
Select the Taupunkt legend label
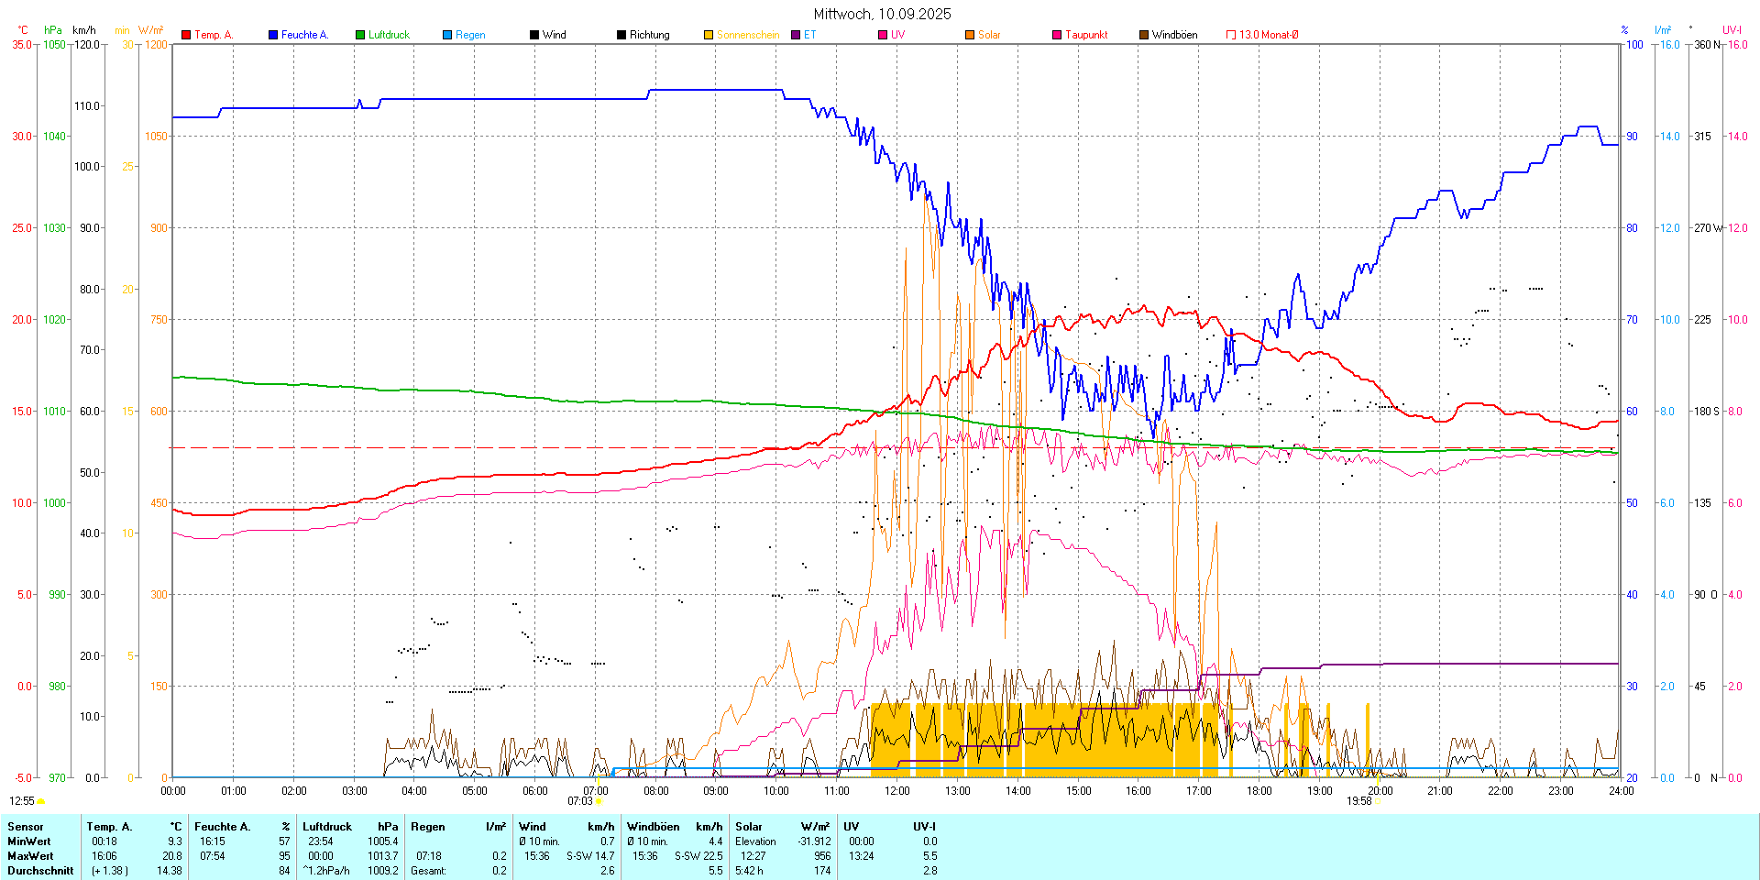[x=1086, y=35]
